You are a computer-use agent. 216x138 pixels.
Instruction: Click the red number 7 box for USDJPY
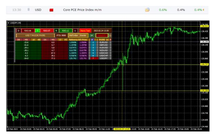[x=93, y=58]
